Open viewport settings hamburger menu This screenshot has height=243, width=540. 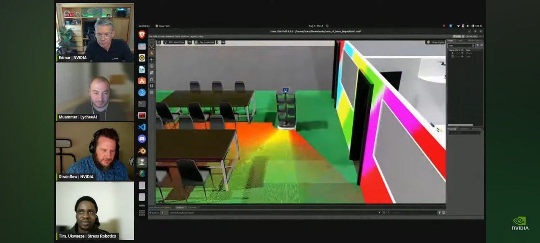click(159, 42)
